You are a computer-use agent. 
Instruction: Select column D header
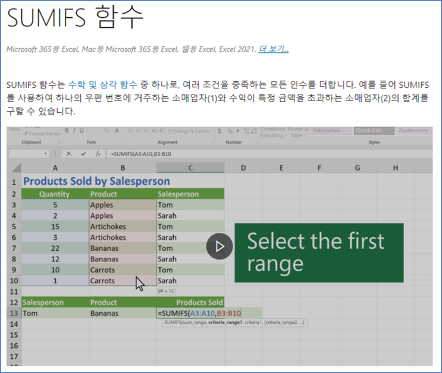pos(243,167)
